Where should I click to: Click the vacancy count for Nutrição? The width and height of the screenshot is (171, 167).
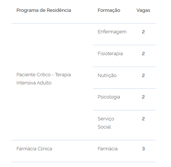(143, 76)
